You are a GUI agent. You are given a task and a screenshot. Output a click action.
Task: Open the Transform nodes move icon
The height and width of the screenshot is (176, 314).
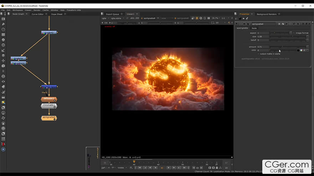click(x=3, y=61)
